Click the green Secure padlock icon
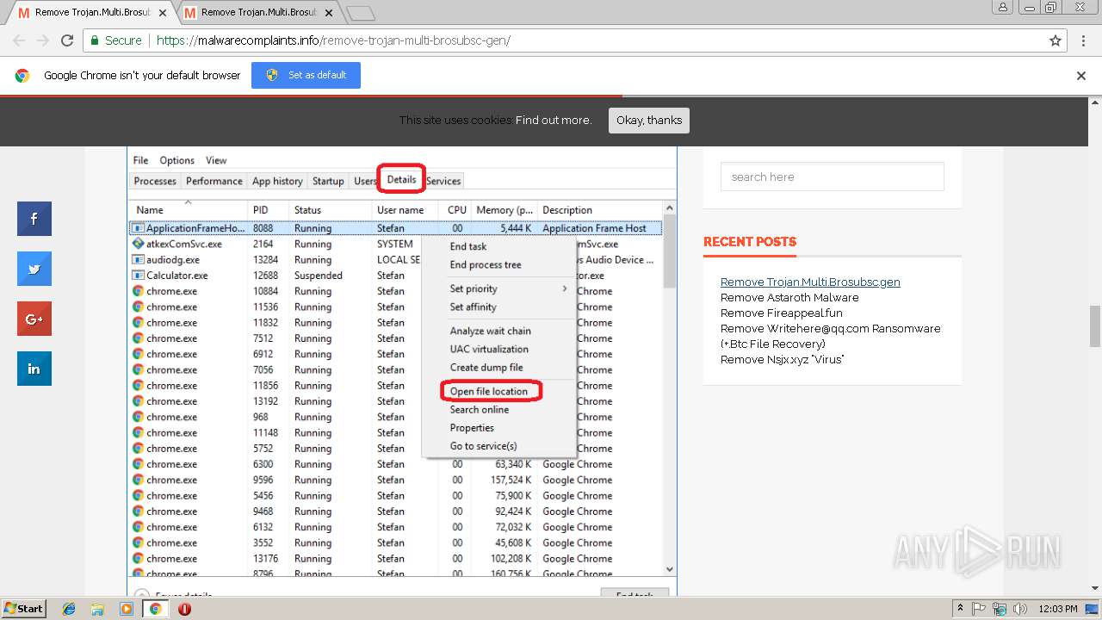This screenshot has width=1102, height=620. (95, 40)
